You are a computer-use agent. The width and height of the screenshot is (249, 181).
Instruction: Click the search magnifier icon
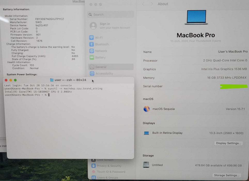click(90, 14)
